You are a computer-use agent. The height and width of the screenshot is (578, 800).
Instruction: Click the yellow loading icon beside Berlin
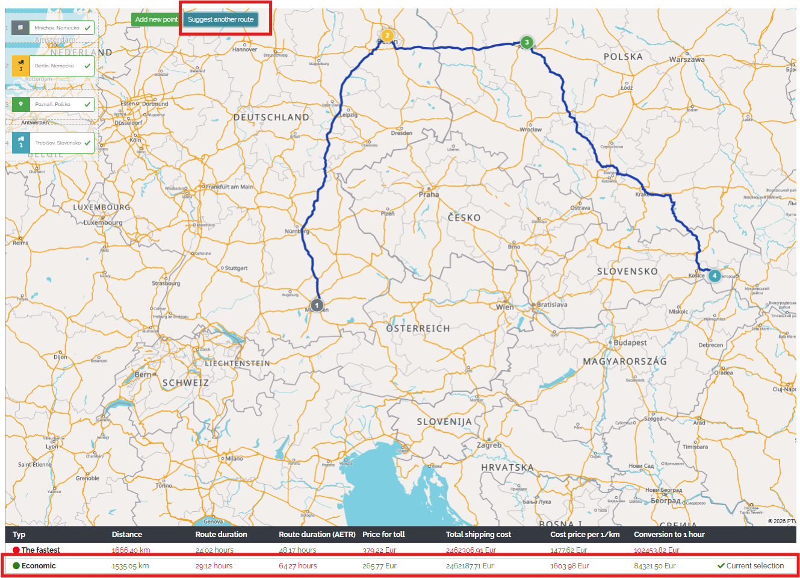tap(20, 66)
